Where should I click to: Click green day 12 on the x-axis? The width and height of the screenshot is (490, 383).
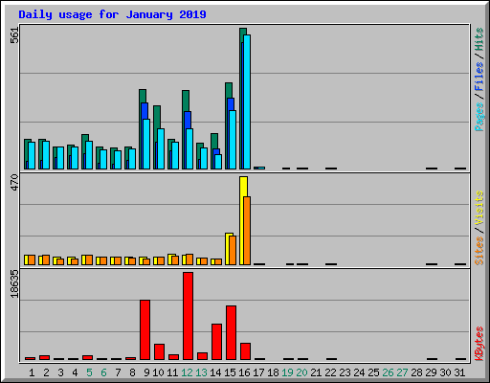tap(187, 372)
